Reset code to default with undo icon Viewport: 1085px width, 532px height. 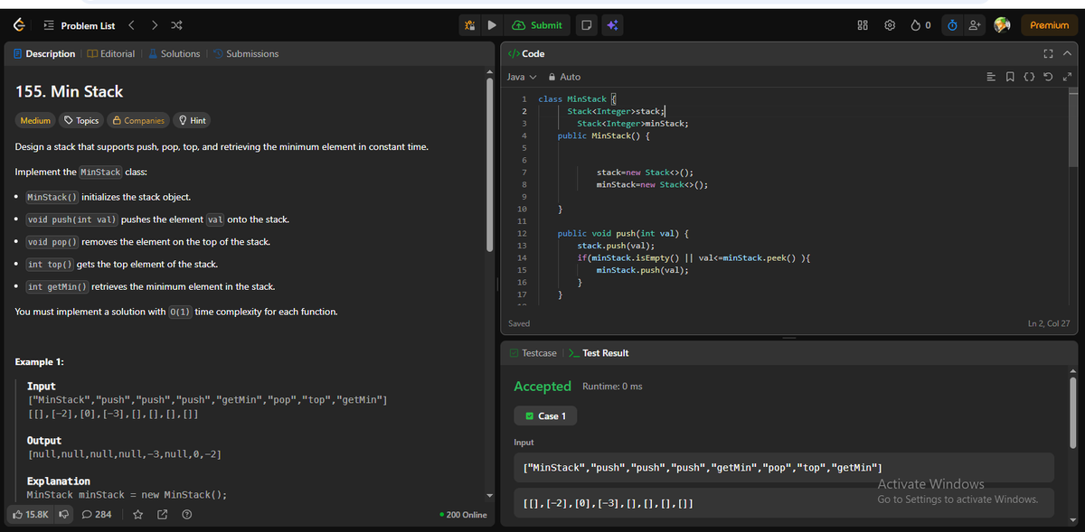click(x=1049, y=77)
